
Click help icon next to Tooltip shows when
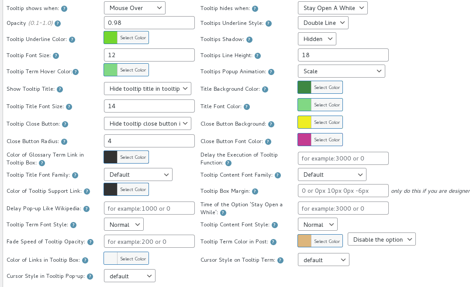coord(64,9)
